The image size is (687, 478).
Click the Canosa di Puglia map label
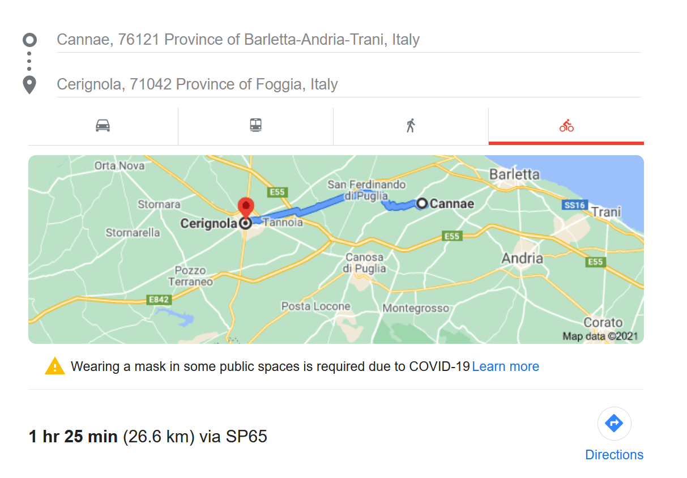pos(365,263)
